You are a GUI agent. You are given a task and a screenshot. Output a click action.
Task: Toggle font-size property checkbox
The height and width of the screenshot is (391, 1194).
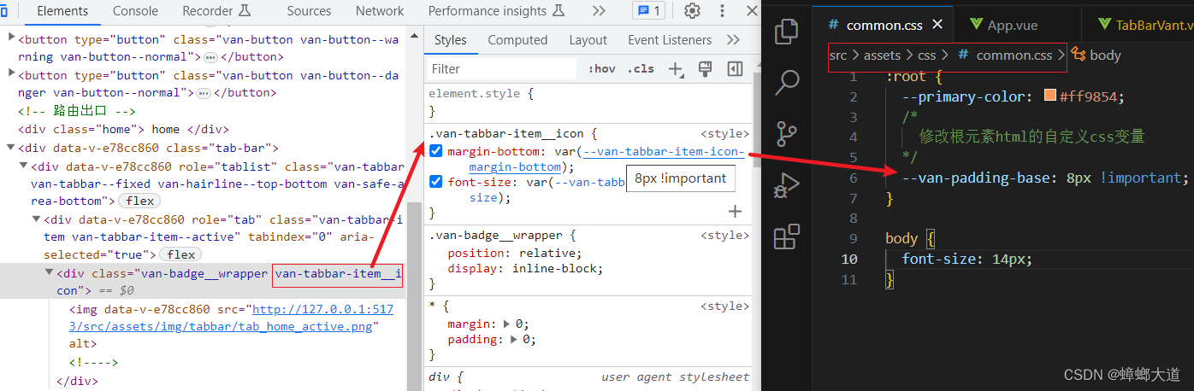[436, 182]
